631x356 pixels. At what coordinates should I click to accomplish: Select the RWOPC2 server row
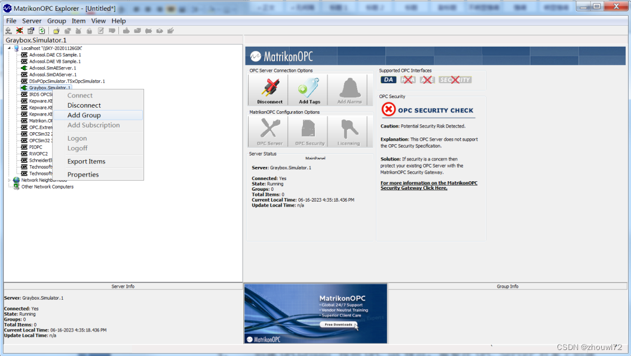pos(38,154)
